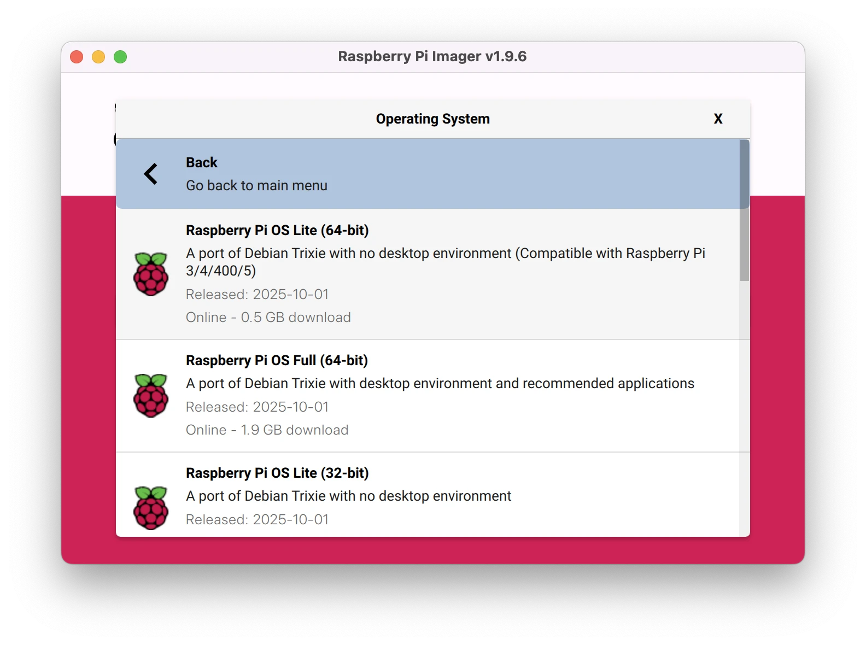Minimize window with yellow button

tap(98, 57)
